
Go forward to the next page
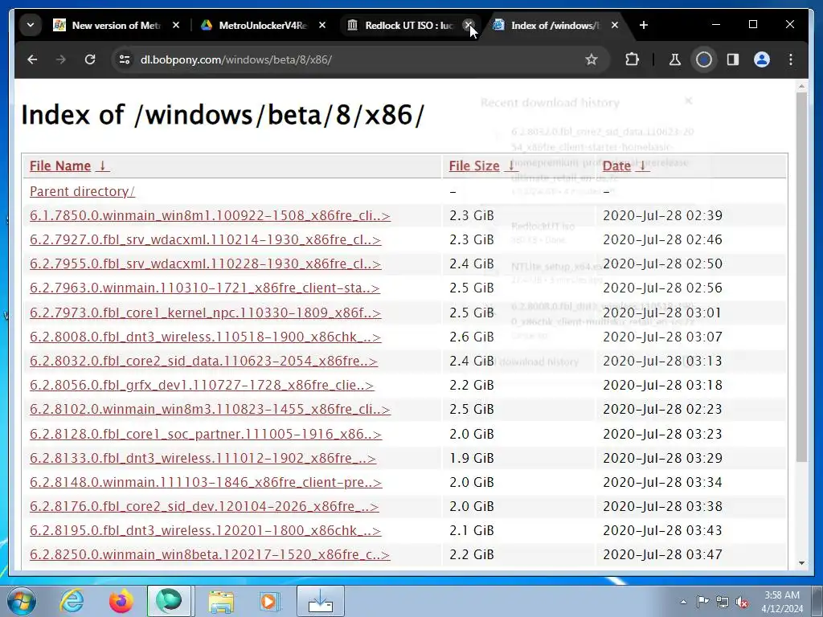pyautogui.click(x=61, y=59)
